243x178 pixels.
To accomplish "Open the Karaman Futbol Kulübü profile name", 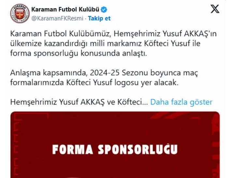I will click(65, 9).
